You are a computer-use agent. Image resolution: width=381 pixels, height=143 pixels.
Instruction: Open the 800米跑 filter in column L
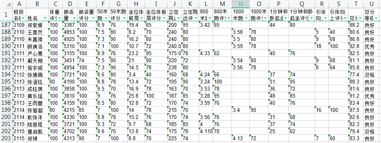pos(210,18)
